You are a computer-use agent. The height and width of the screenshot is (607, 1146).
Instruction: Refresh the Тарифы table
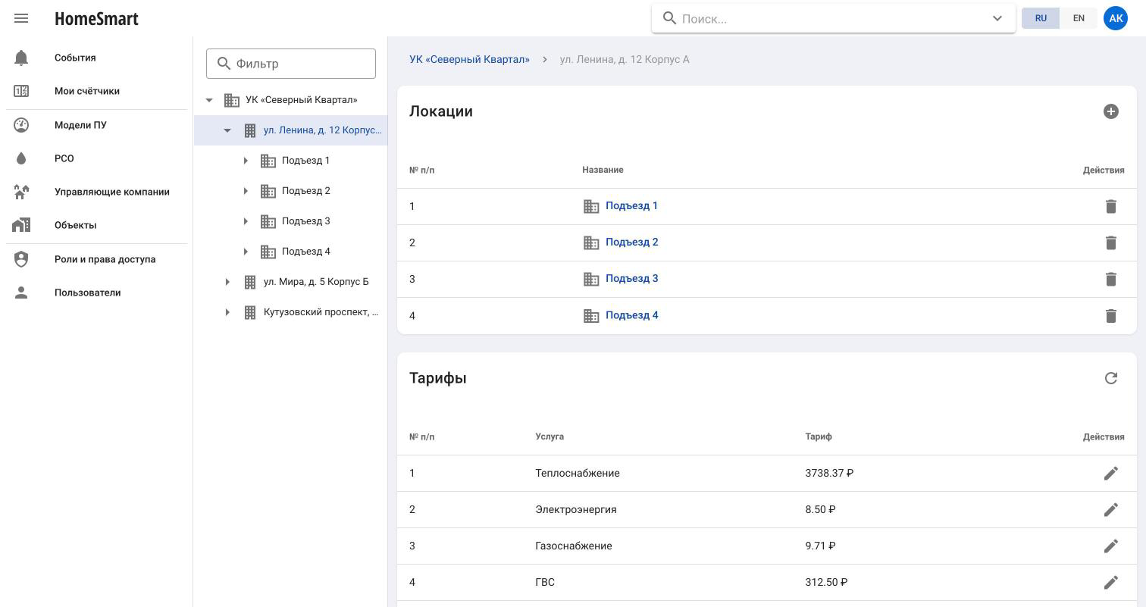1111,378
